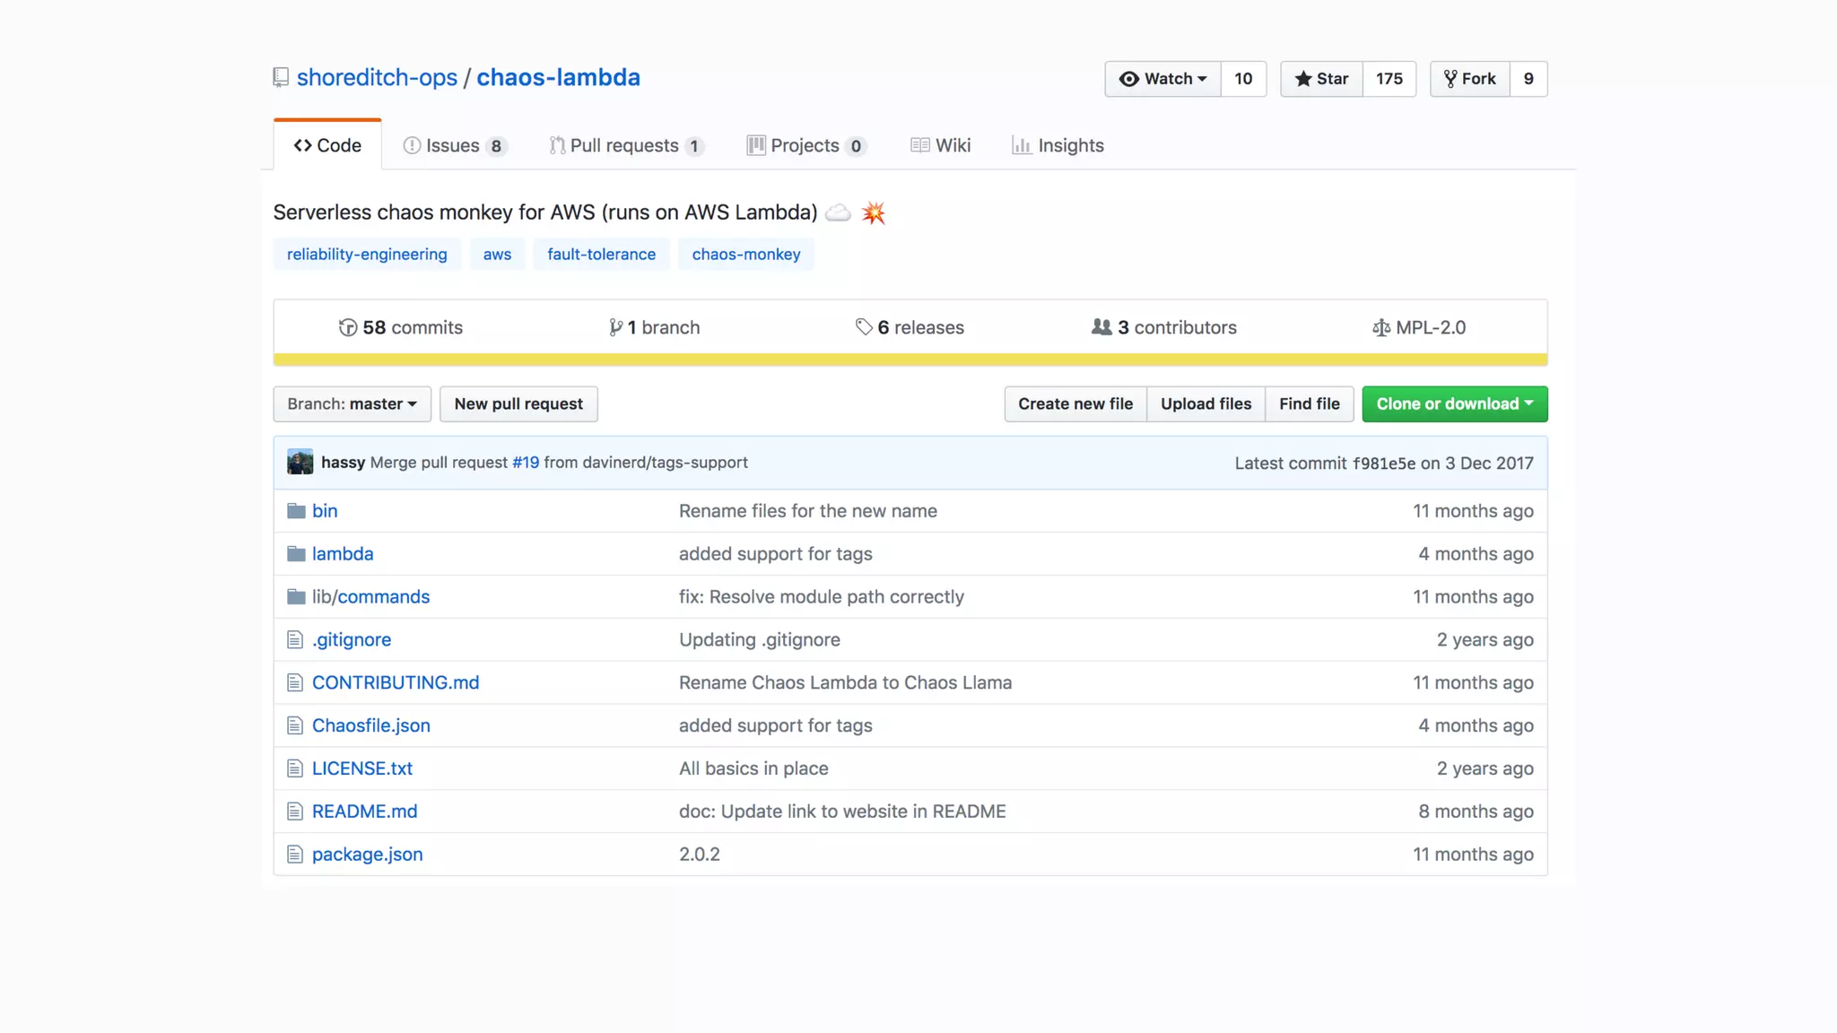
Task: Open the Insights tab
Action: pyautogui.click(x=1058, y=146)
